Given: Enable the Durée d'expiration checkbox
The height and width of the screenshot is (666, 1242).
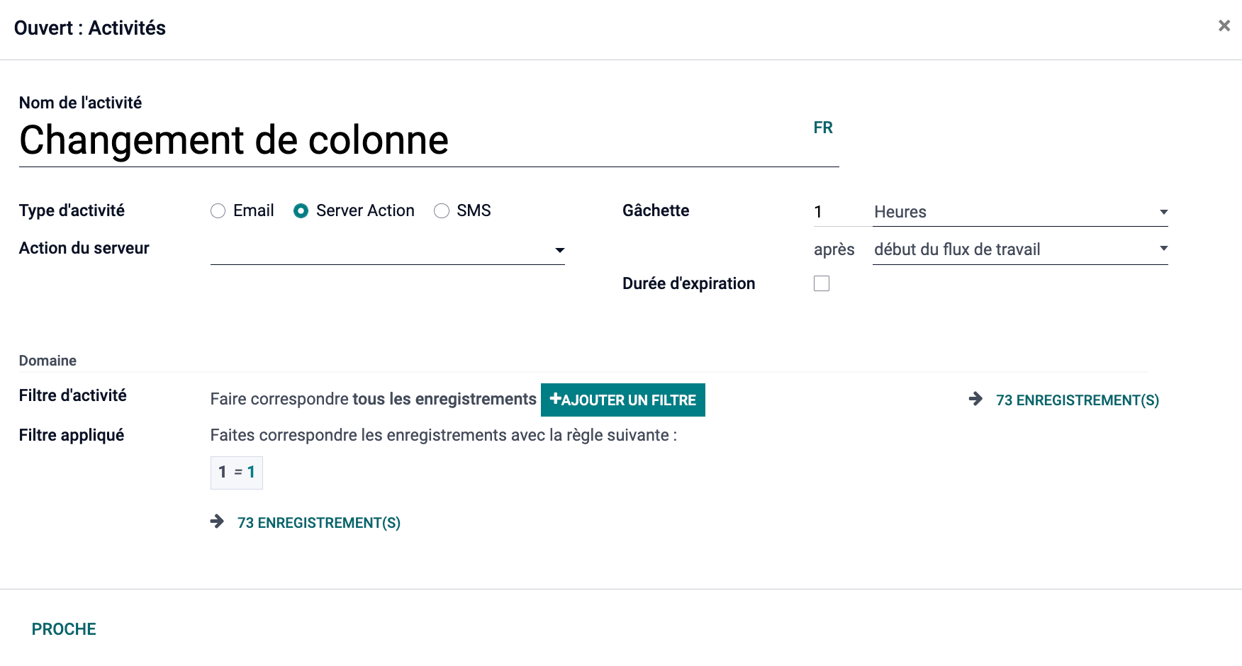Looking at the screenshot, I should click(822, 283).
